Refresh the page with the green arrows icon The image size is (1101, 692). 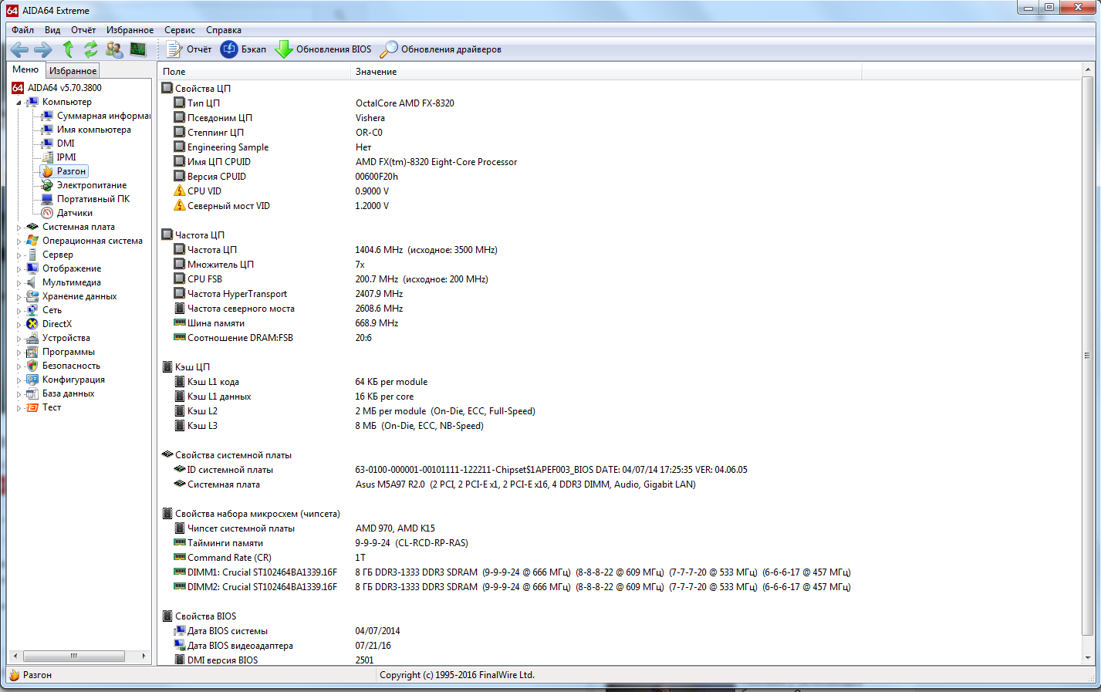pos(91,49)
